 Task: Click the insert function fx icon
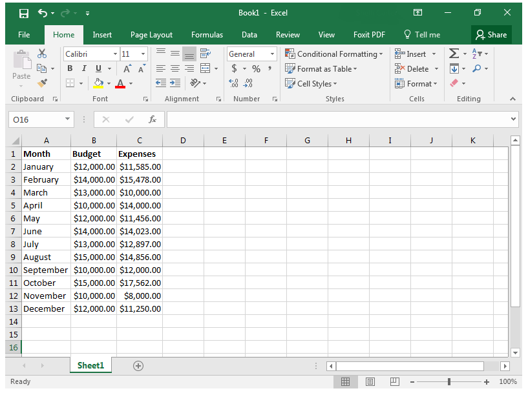pyautogui.click(x=153, y=119)
